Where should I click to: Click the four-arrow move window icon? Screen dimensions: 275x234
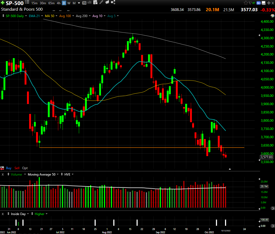pyautogui.click(x=269, y=3)
